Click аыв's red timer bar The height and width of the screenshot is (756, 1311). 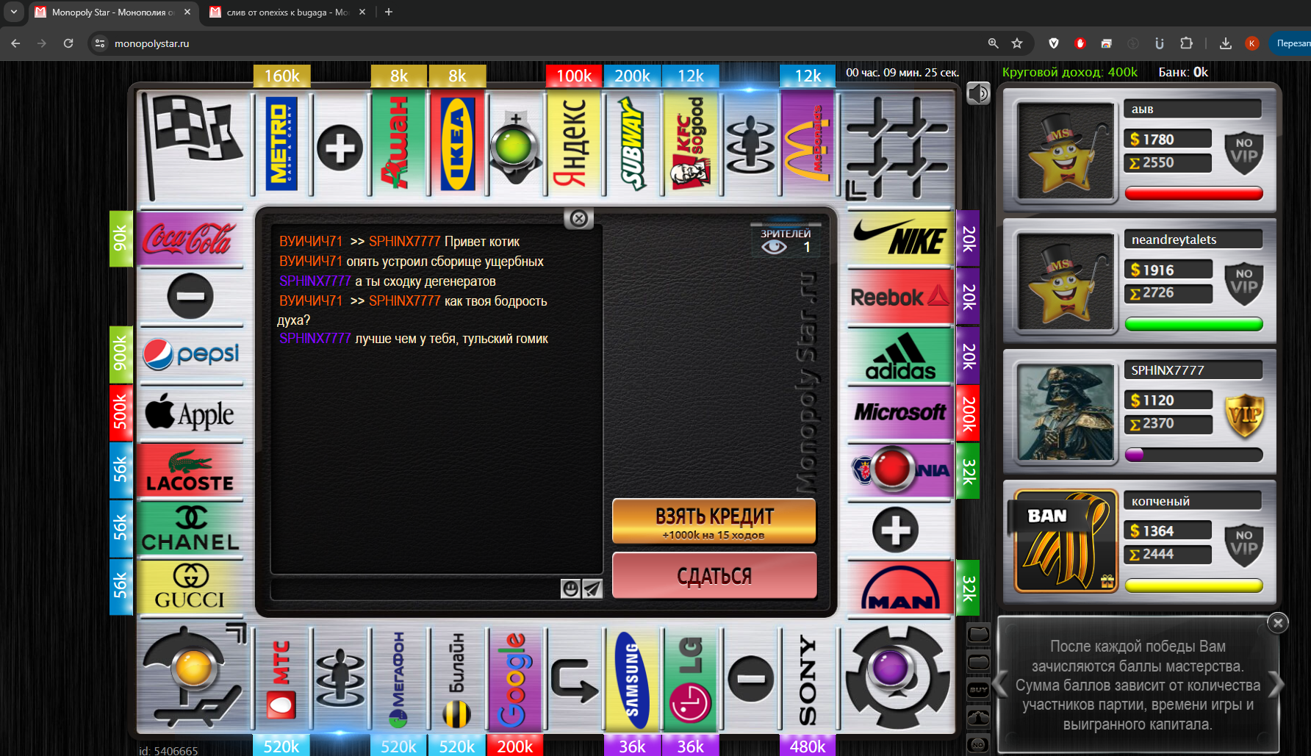[1193, 193]
